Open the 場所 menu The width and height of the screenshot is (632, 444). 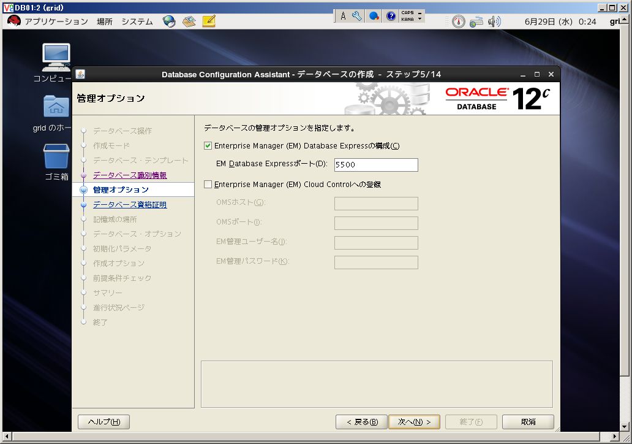(105, 21)
